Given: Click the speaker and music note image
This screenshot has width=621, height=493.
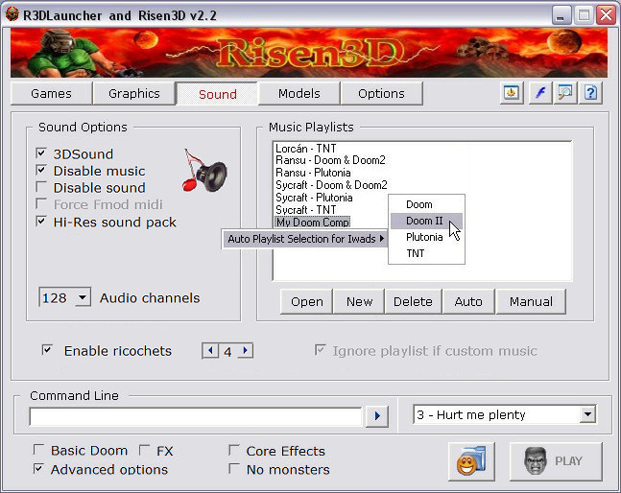Looking at the screenshot, I should 204,171.
